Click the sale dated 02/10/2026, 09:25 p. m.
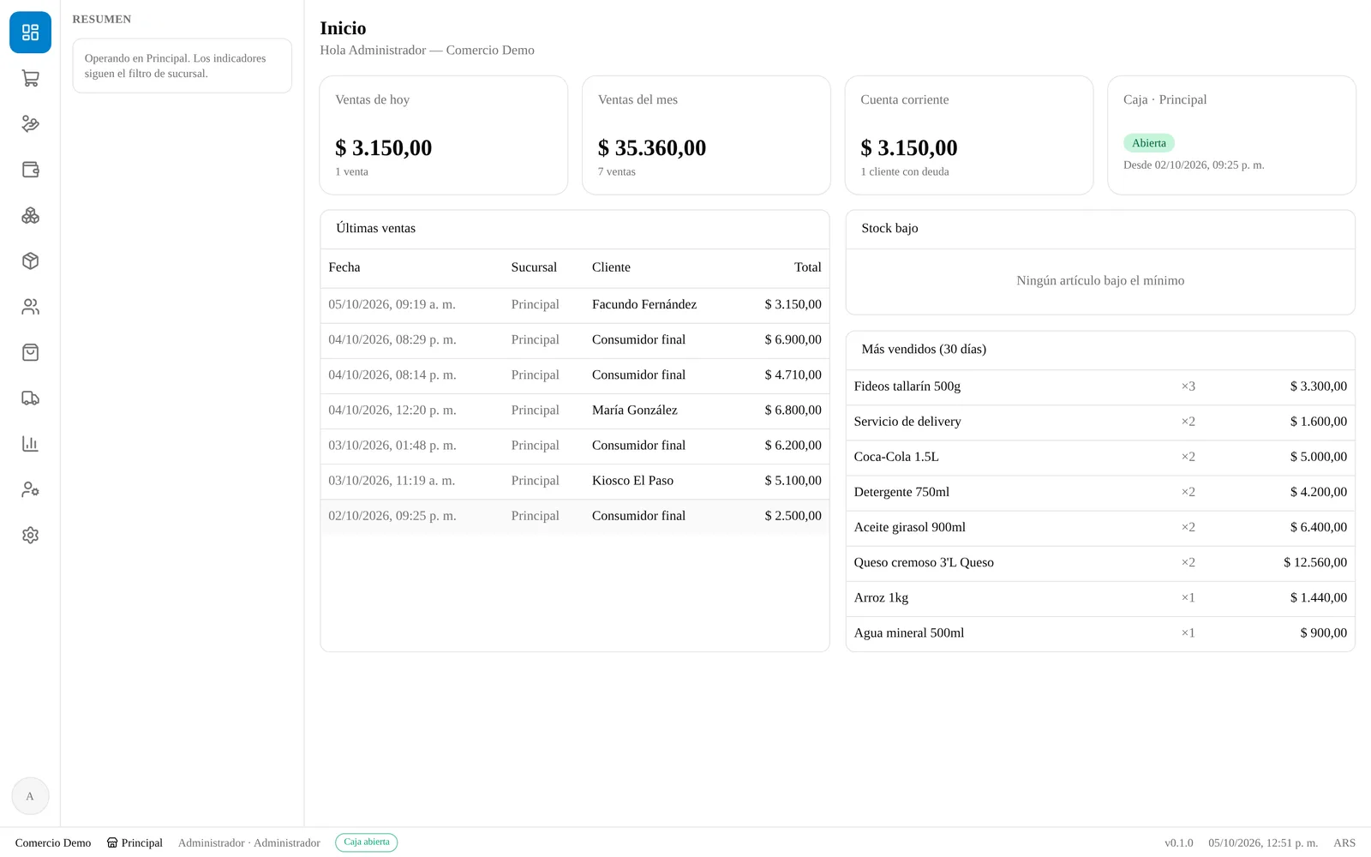1371x857 pixels. point(575,516)
